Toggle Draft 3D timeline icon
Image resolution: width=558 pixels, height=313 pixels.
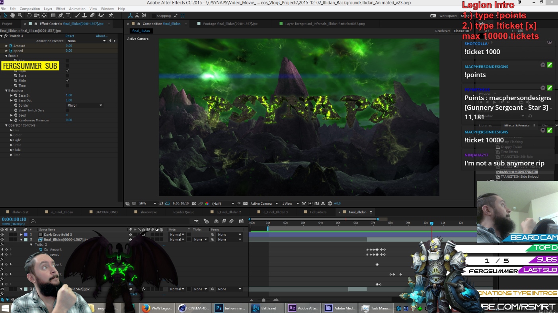(206, 221)
